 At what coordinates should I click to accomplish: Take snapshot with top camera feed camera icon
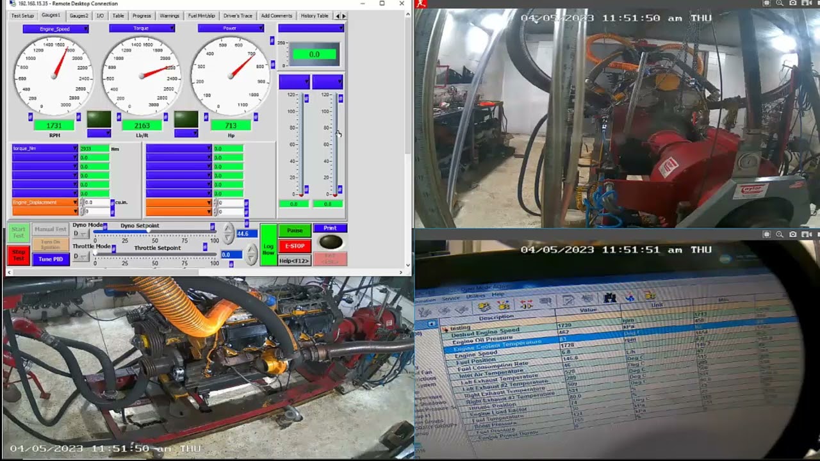tap(792, 3)
